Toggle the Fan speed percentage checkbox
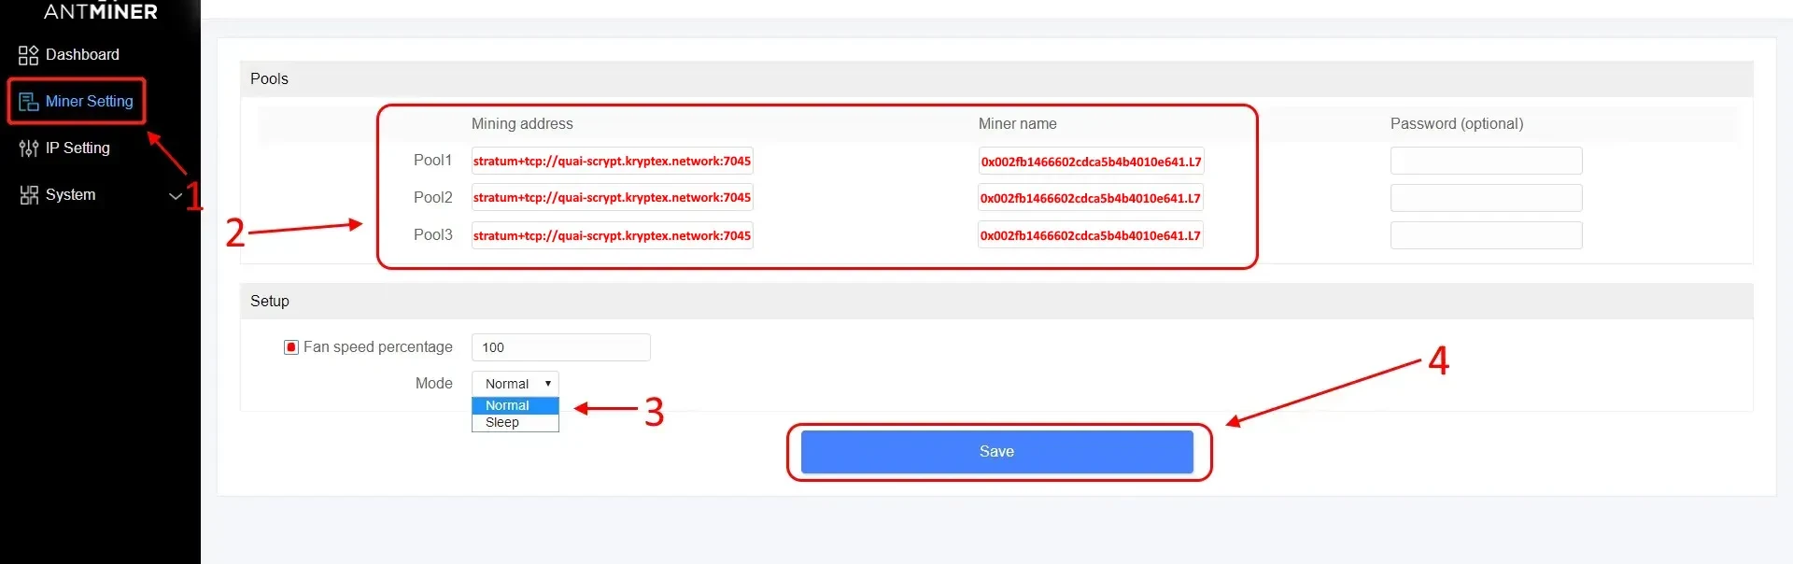The width and height of the screenshot is (1793, 564). (x=291, y=347)
